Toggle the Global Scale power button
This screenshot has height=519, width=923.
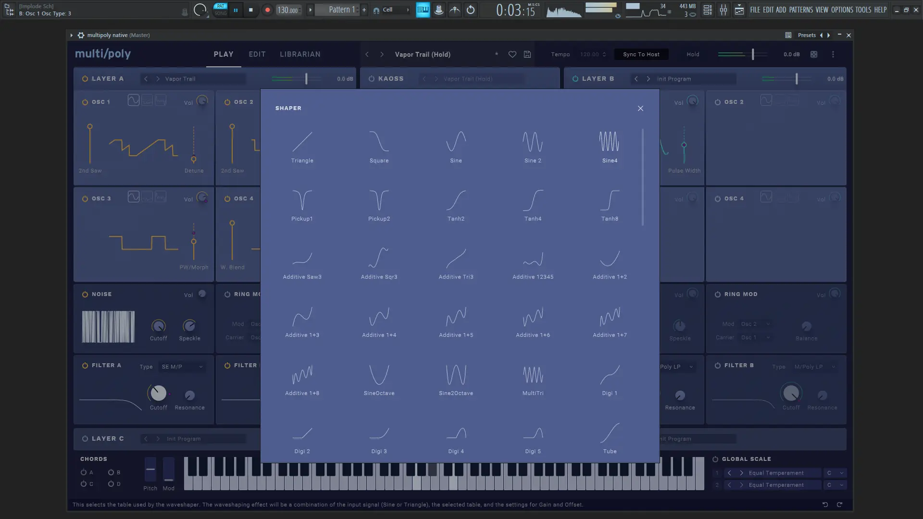pos(715,459)
